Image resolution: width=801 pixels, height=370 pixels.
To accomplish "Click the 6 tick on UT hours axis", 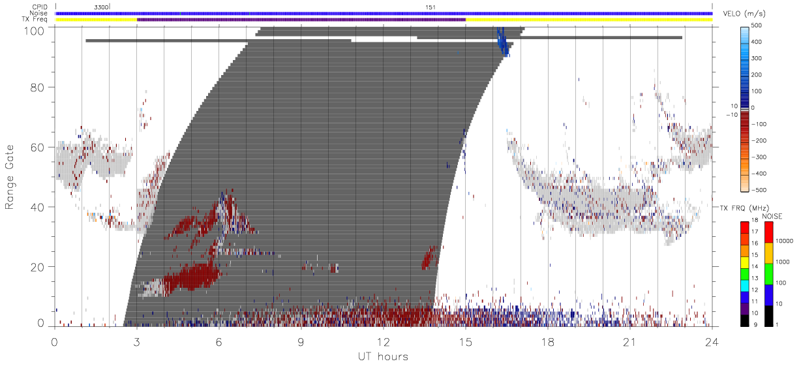I will (219, 341).
